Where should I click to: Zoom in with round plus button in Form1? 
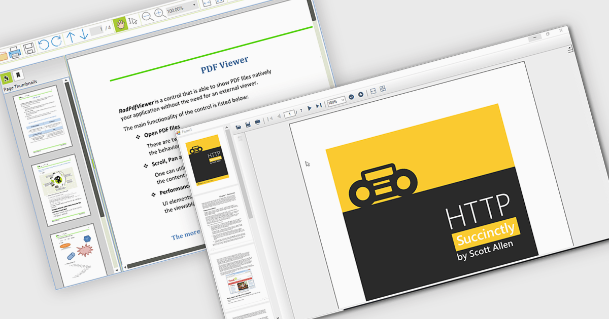click(x=361, y=94)
